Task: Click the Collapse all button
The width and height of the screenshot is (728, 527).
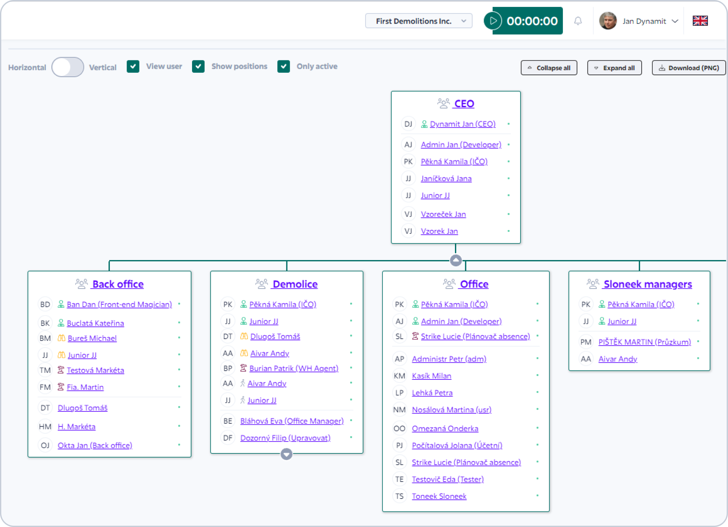Action: coord(549,68)
